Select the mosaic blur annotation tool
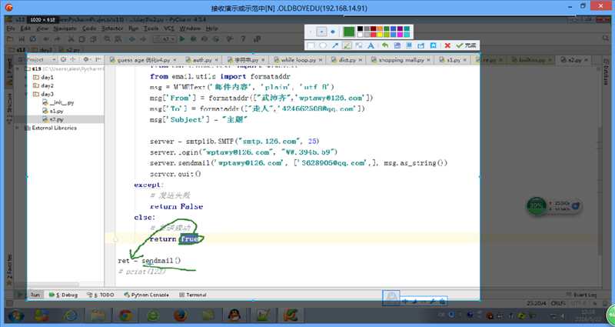The height and width of the screenshot is (327, 615). click(359, 45)
